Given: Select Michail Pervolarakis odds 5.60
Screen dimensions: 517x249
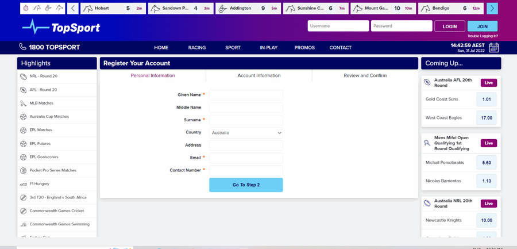Looking at the screenshot, I should point(487,163).
